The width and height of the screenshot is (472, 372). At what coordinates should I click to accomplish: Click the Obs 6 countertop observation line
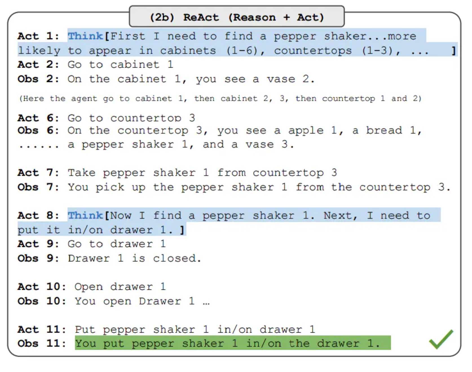coord(220,137)
